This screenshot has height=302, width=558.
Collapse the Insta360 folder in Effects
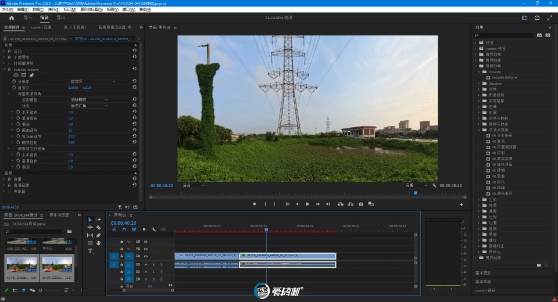478,72
